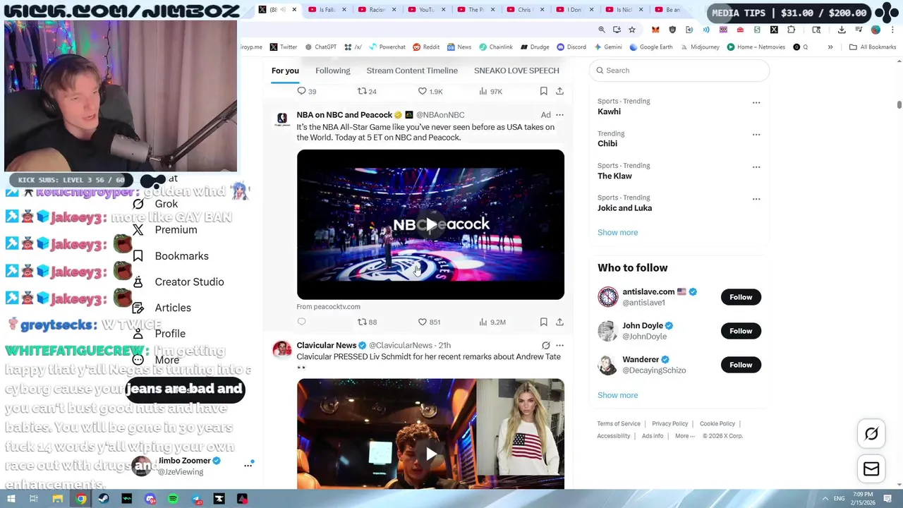This screenshot has height=508, width=903.
Task: Switch to the Following tab
Action: (332, 71)
